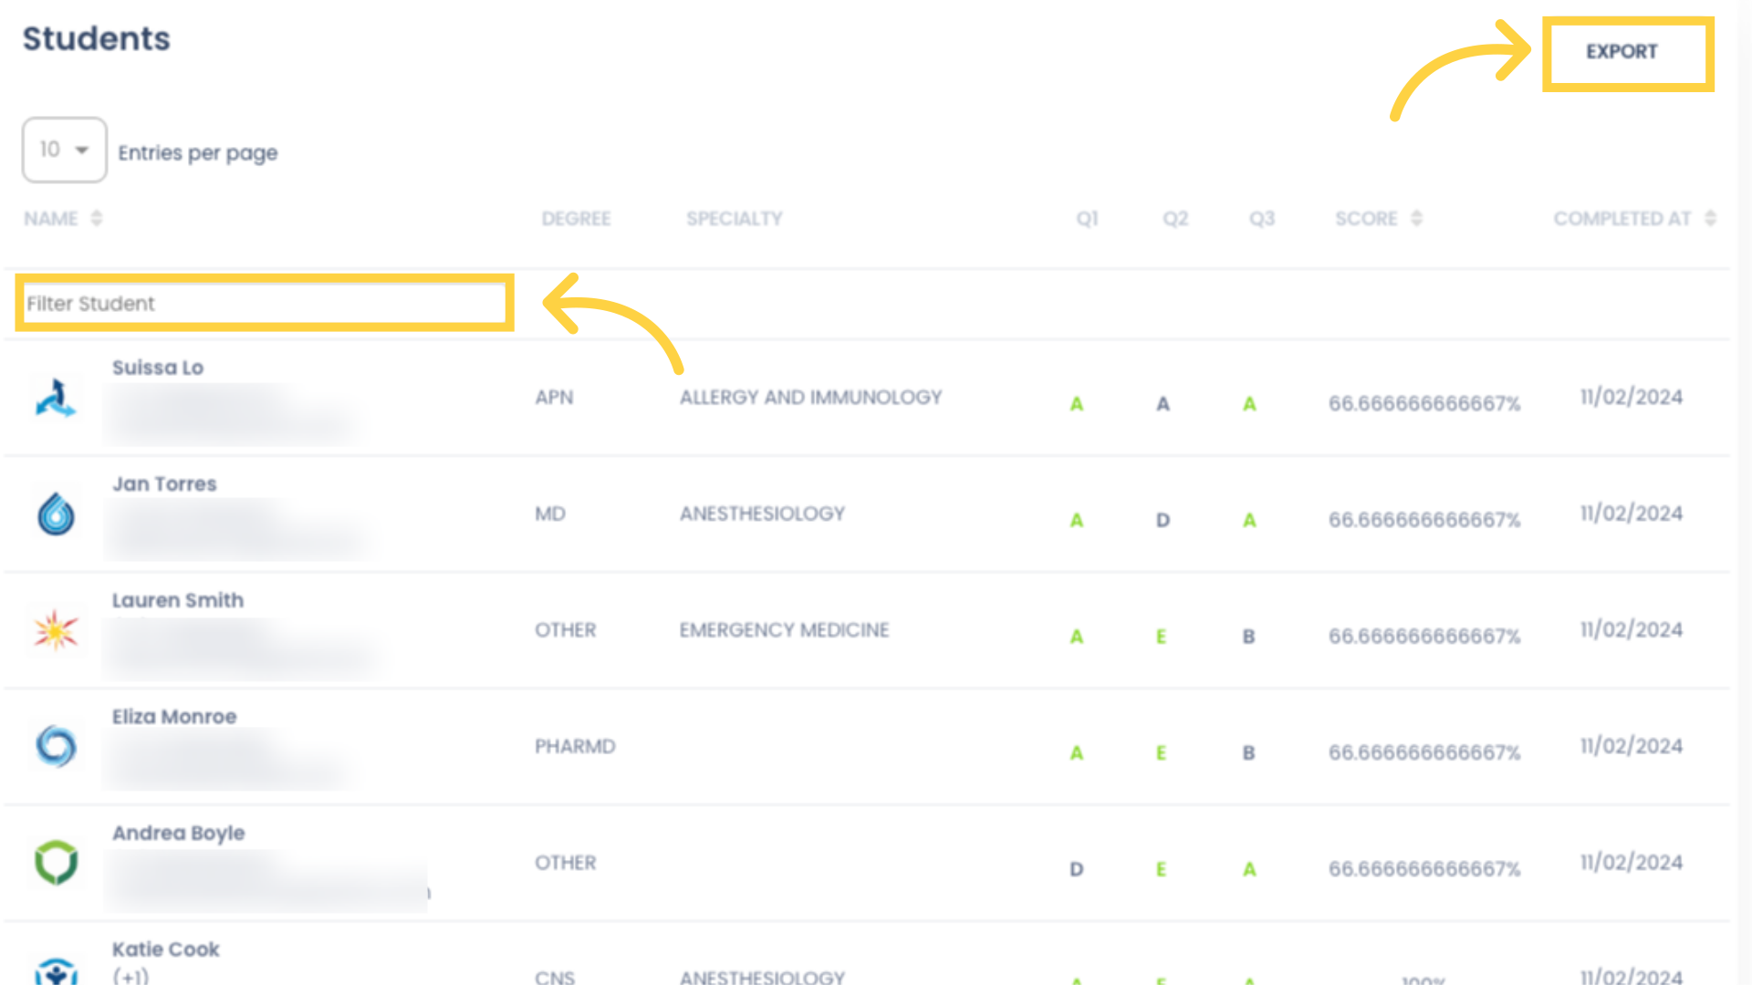Click the Suissa Lo student profile icon
This screenshot has width=1752, height=985.
point(57,397)
